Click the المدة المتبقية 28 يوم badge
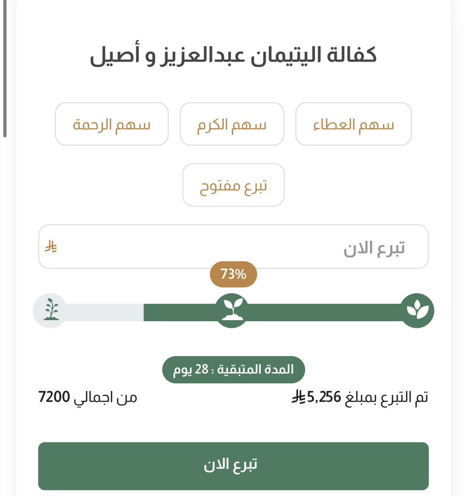Viewport: 467px width, 496px height. pos(233,370)
